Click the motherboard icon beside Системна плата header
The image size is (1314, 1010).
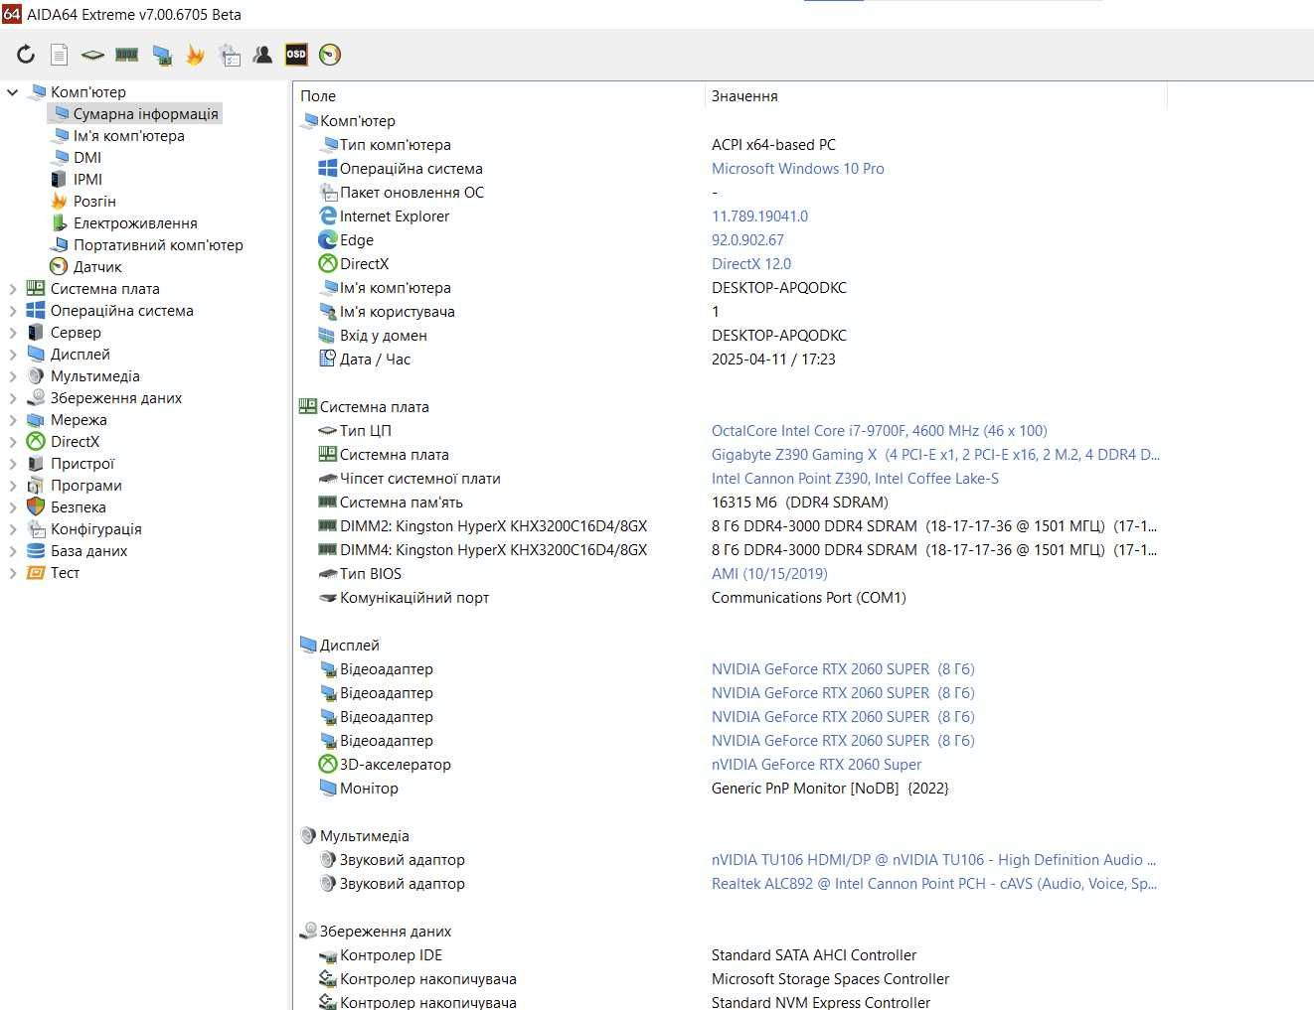point(308,406)
